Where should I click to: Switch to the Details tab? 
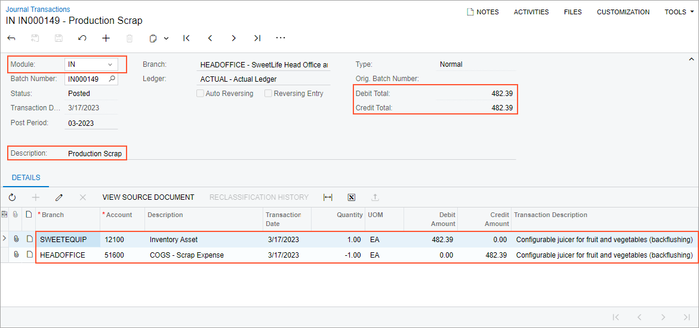coord(26,178)
